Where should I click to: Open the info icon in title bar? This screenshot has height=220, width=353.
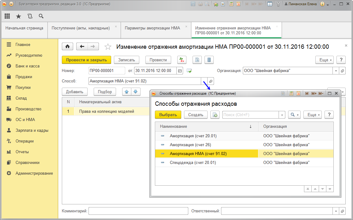322,4
